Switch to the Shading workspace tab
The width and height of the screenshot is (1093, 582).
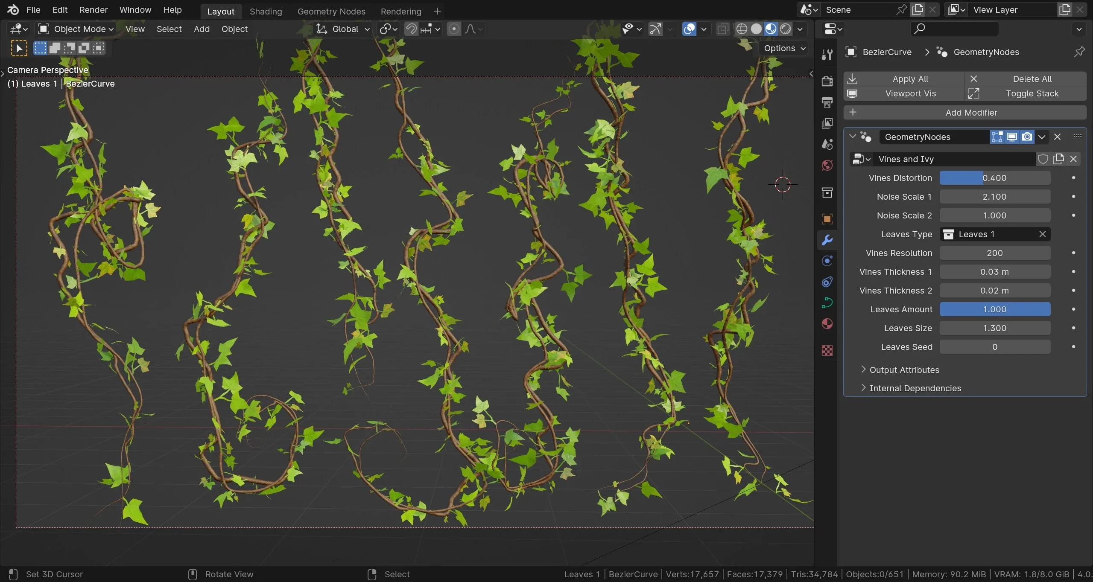[x=266, y=11]
